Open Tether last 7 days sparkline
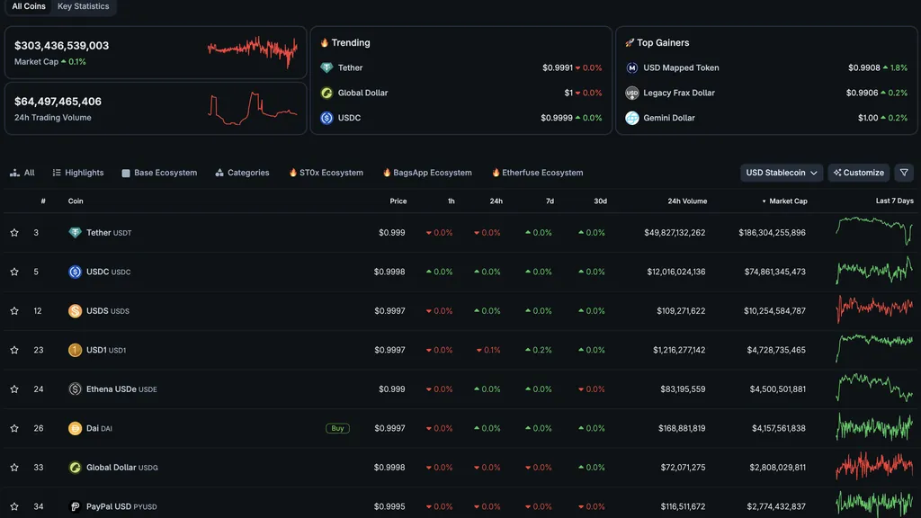 click(874, 231)
